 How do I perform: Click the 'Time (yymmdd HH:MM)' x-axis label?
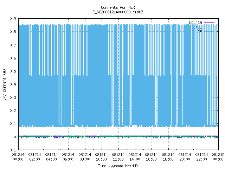118,166
